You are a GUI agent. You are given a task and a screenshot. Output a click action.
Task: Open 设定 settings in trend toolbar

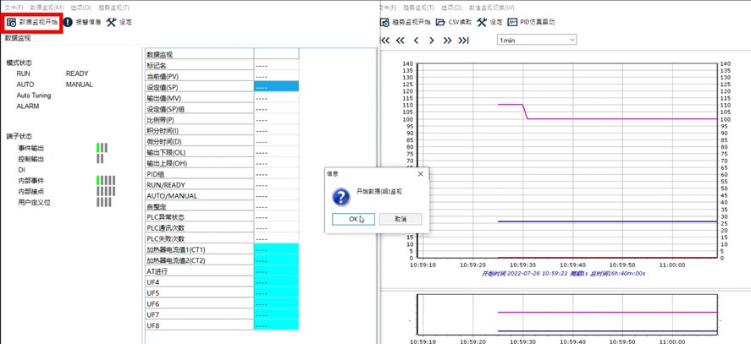pos(489,22)
